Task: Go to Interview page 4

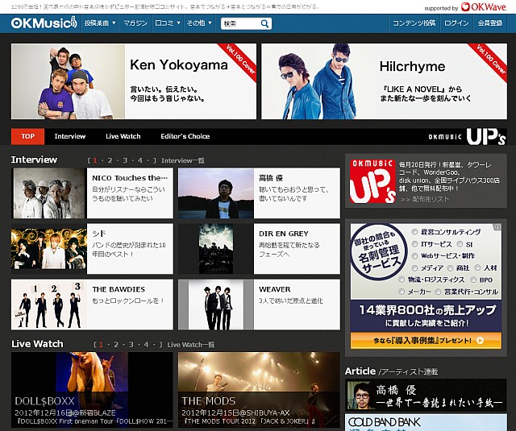Action: [x=139, y=160]
